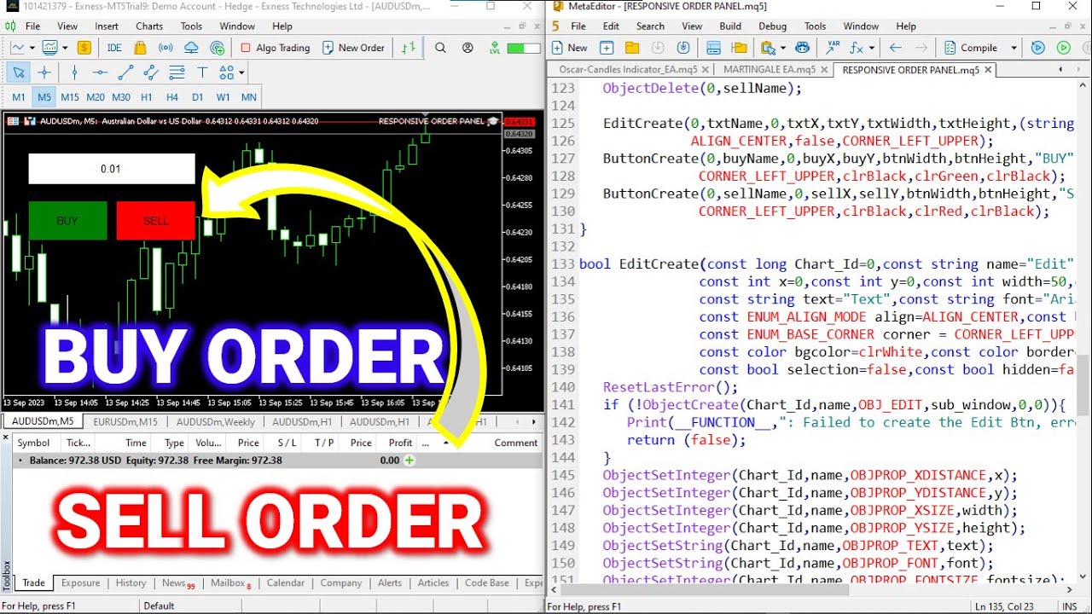The height and width of the screenshot is (614, 1092).
Task: Expand the Compile dropdown arrow
Action: [1014, 48]
